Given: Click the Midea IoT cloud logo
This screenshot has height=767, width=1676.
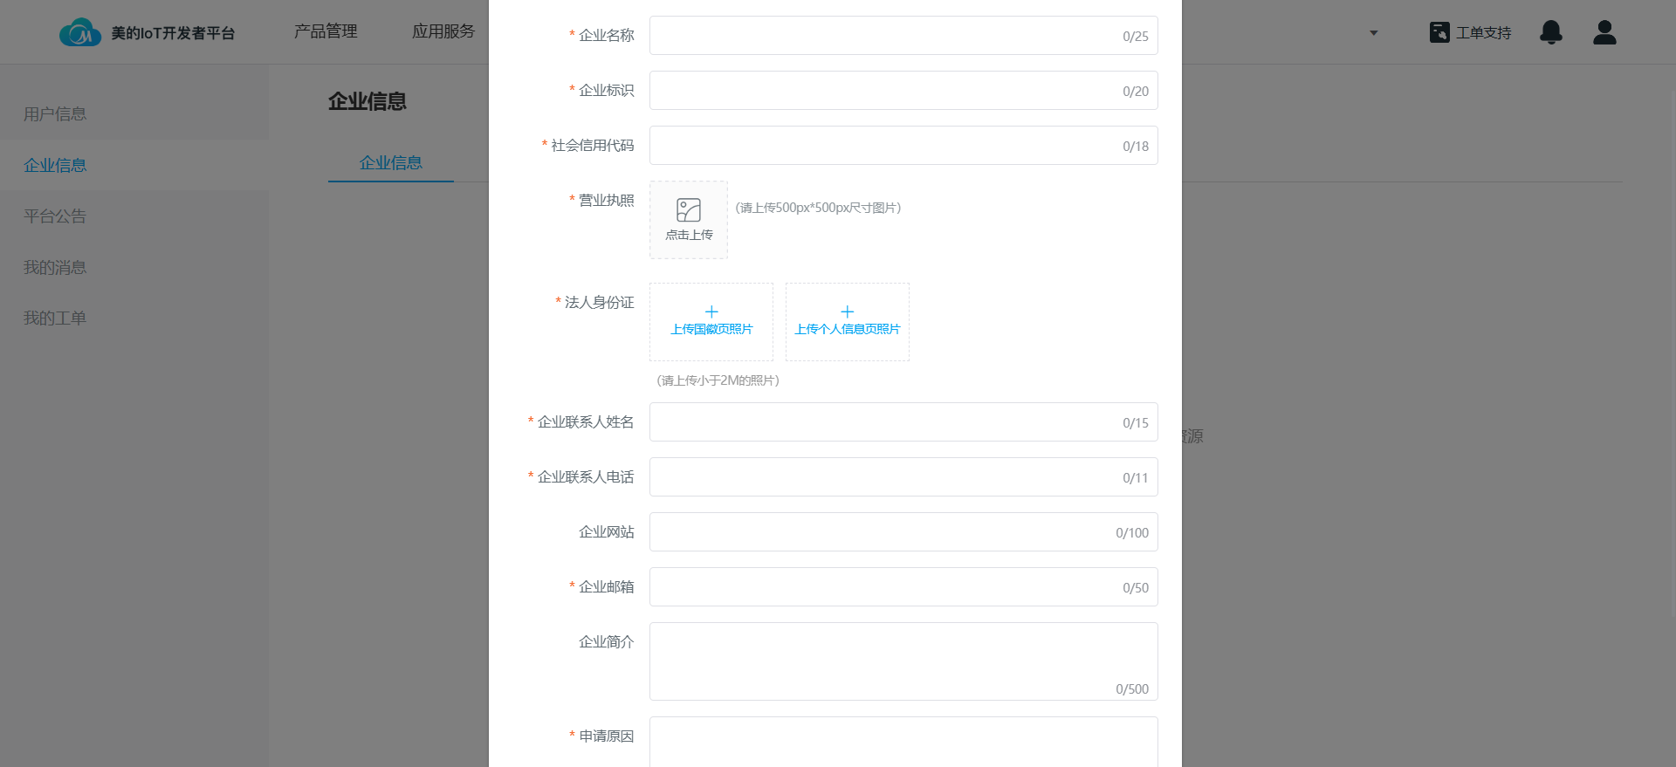Looking at the screenshot, I should click(79, 33).
